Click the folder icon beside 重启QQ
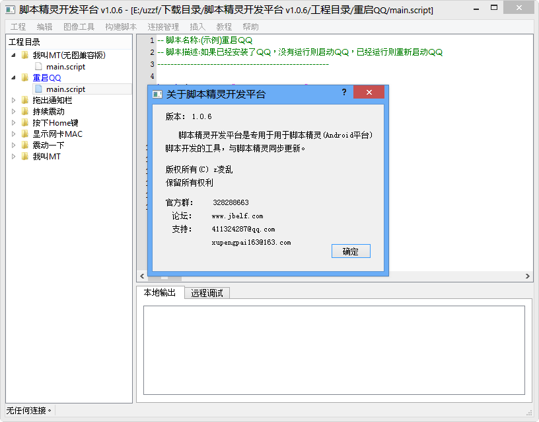 tap(23, 78)
